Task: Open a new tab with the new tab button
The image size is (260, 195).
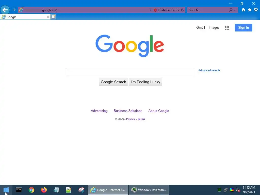Action: 53,17
